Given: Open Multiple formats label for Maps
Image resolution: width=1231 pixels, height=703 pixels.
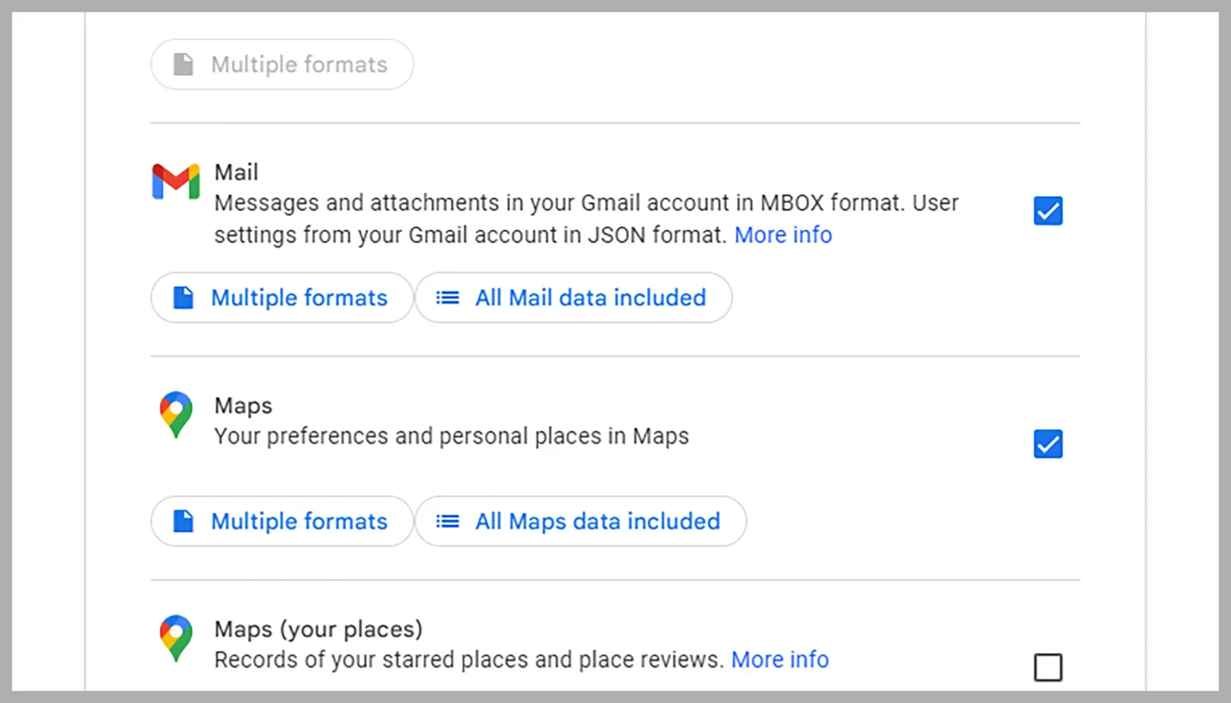Looking at the screenshot, I should pos(299,521).
